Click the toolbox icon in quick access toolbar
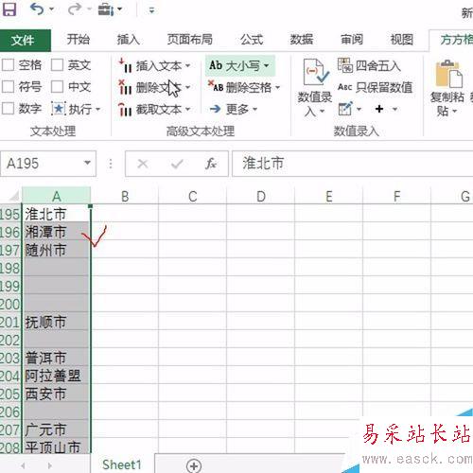 click(x=106, y=9)
